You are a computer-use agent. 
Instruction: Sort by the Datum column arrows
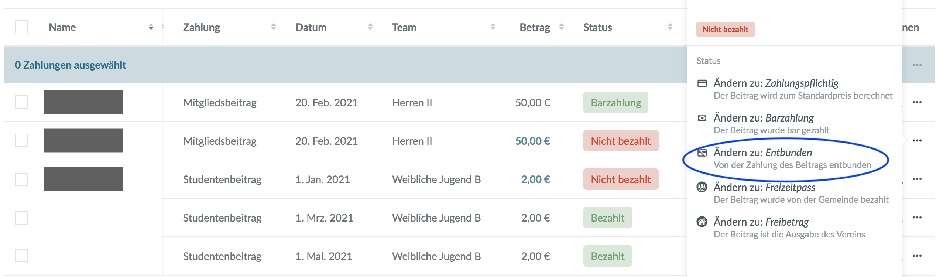(370, 27)
